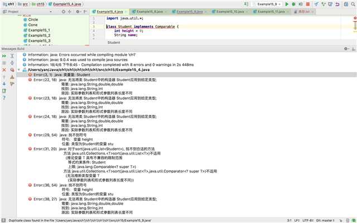Stop the process with the red square
This screenshot has width=357, height=223.
point(308,4)
